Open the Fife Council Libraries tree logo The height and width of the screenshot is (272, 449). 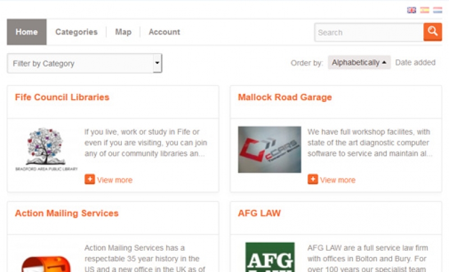click(46, 149)
